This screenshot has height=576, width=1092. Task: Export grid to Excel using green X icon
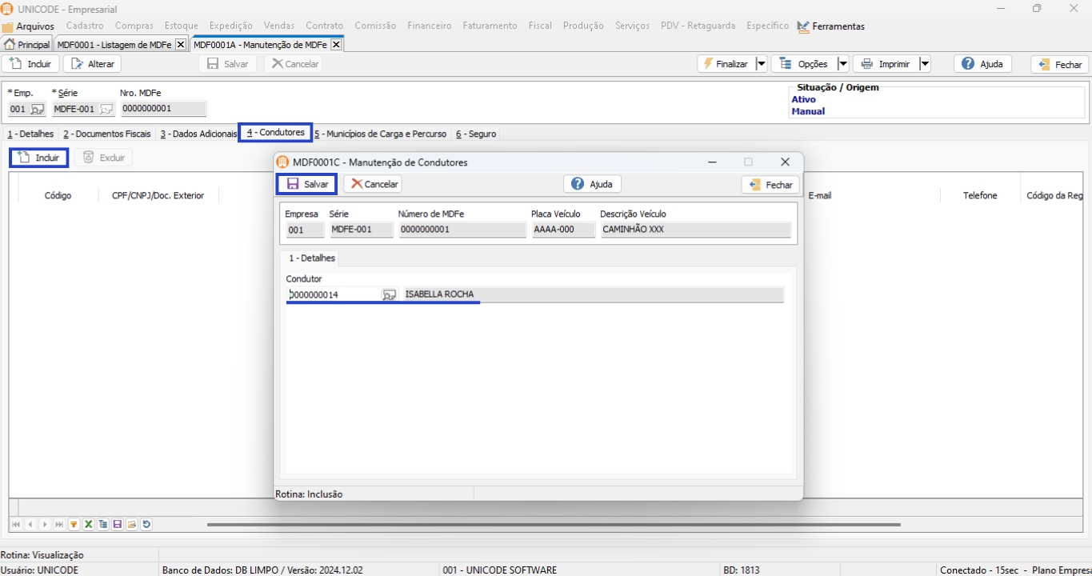89,525
